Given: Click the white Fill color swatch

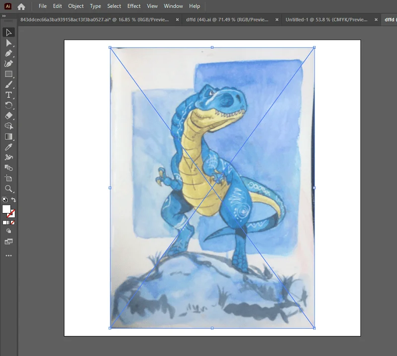Looking at the screenshot, I should 6,210.
